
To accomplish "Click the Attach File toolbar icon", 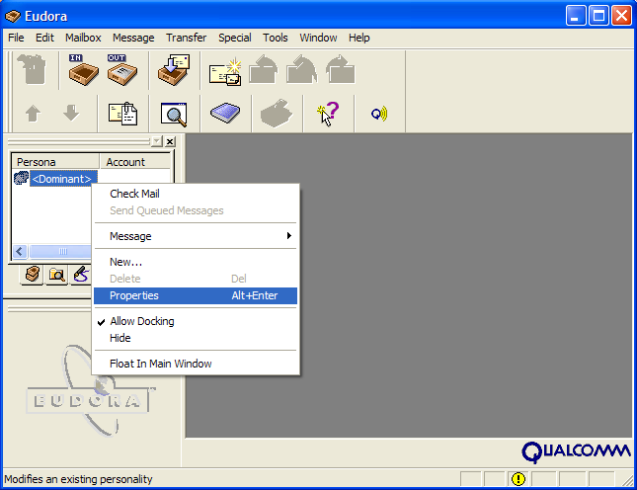I will point(122,114).
